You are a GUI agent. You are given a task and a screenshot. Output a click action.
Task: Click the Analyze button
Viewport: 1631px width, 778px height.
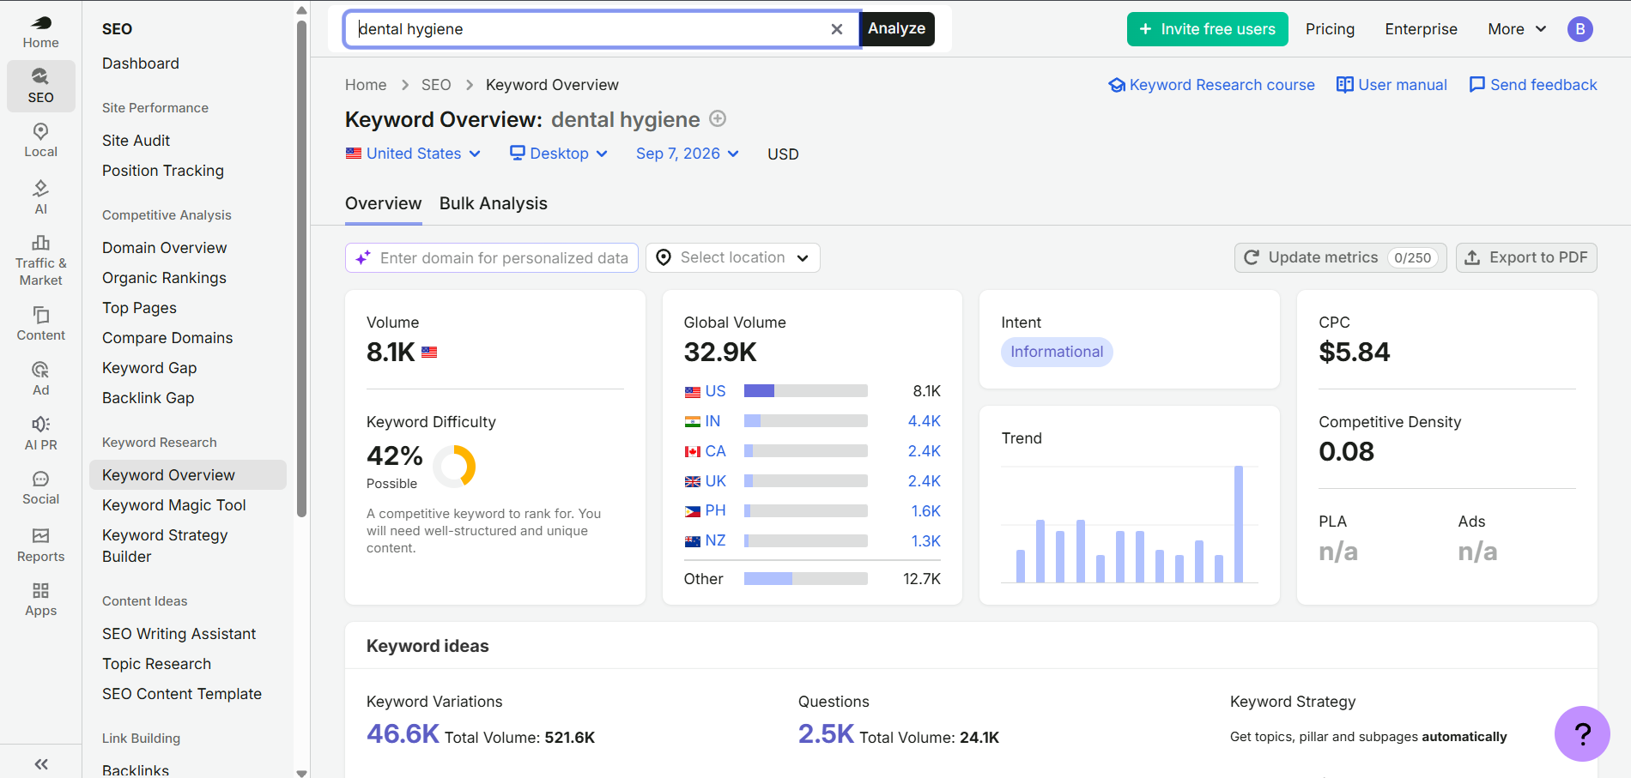[x=897, y=28]
